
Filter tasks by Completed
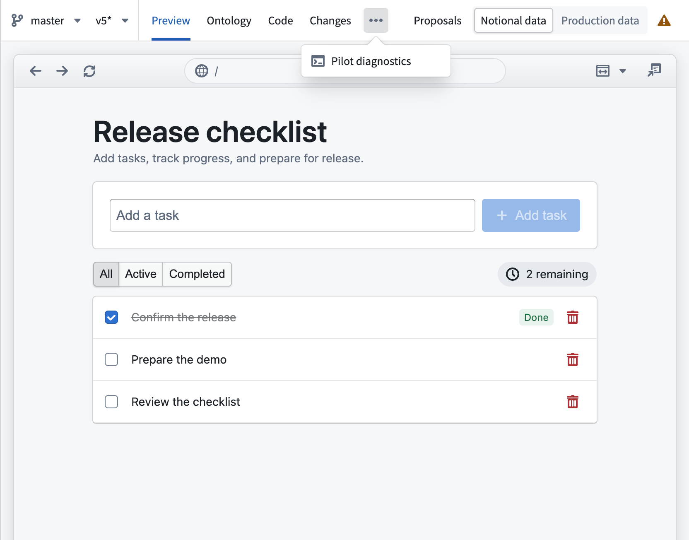[197, 274]
